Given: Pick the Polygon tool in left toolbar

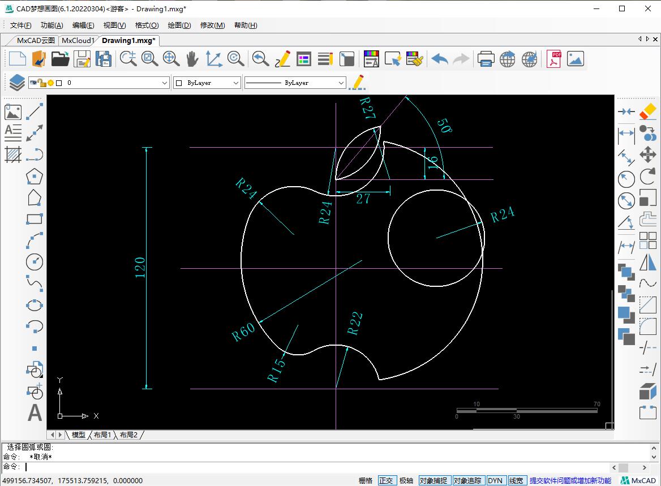Looking at the screenshot, I should pos(35,177).
